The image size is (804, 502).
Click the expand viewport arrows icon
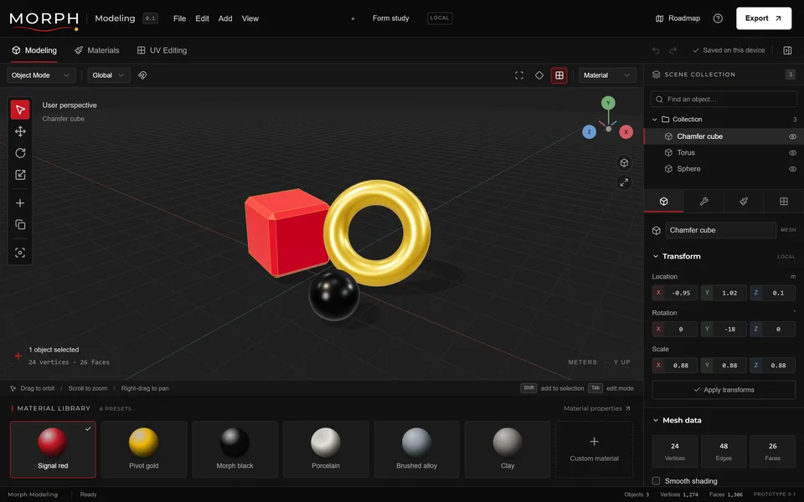624,182
